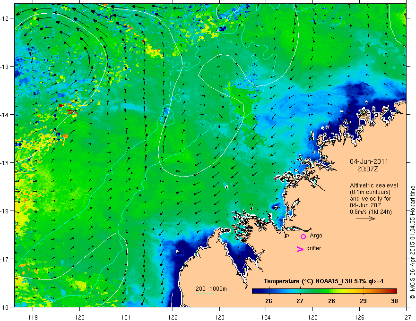Click the 0.5m/s velocity scale arrow
The height and width of the screenshot is (321, 416).
coord(365,219)
